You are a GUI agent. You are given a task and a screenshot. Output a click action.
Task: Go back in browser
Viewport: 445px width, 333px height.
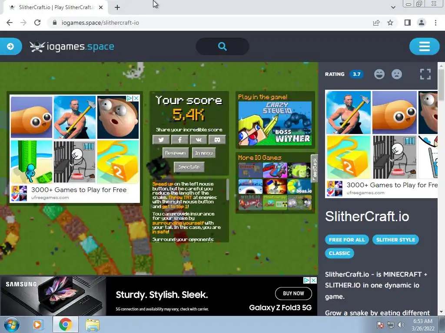tap(10, 23)
